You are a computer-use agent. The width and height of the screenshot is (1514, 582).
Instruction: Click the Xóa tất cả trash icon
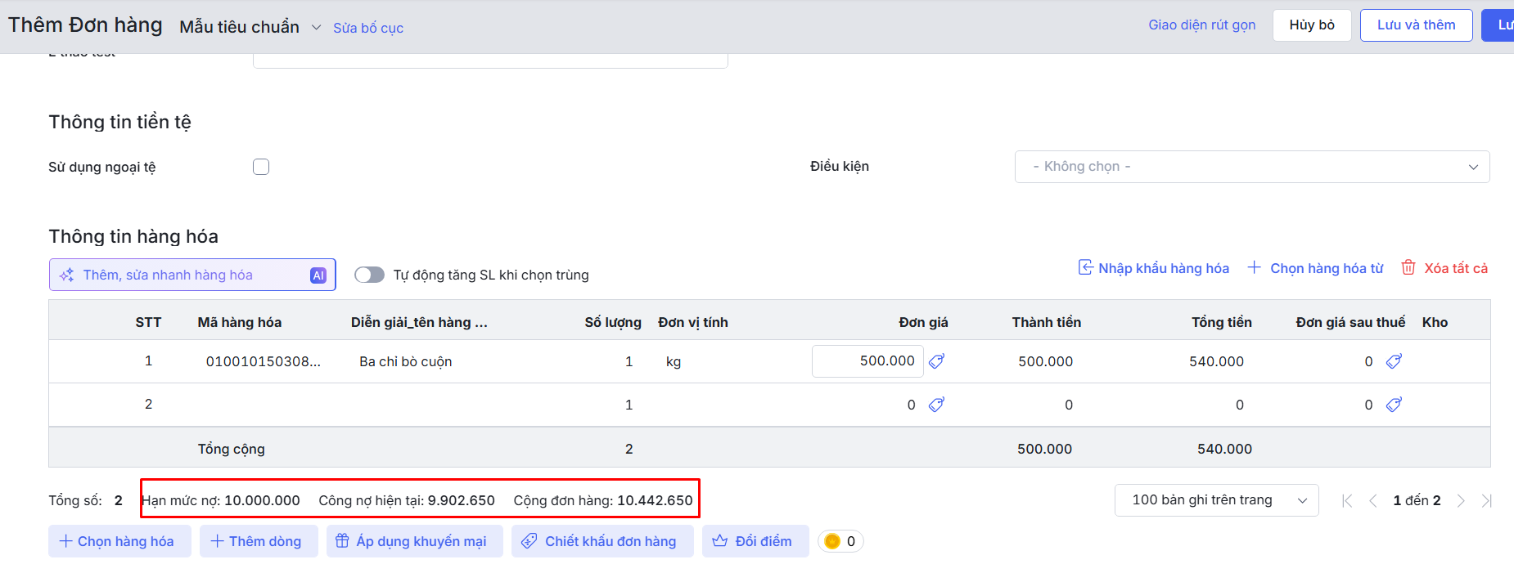(x=1408, y=268)
